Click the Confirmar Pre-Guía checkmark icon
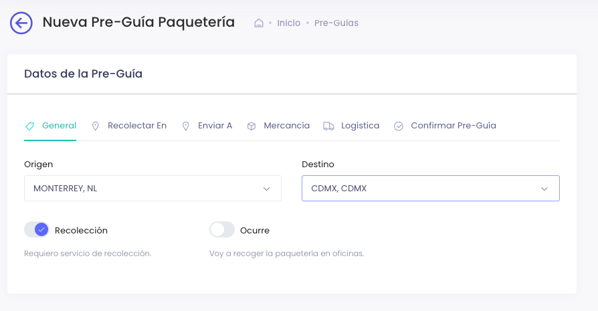The width and height of the screenshot is (598, 311). pyautogui.click(x=399, y=126)
